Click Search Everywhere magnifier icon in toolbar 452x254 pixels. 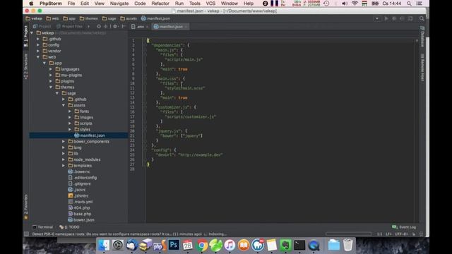[422, 18]
